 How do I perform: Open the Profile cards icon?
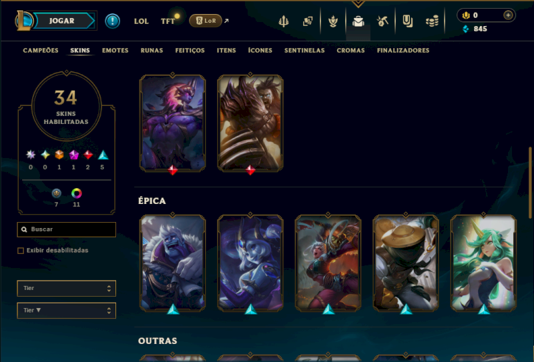click(308, 21)
